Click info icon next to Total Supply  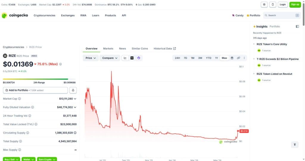[x=21, y=141]
